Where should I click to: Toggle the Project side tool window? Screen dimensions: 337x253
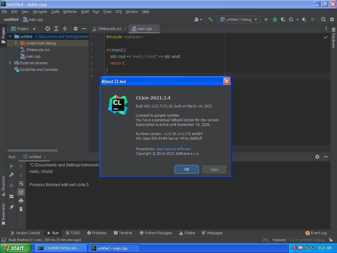[3, 35]
